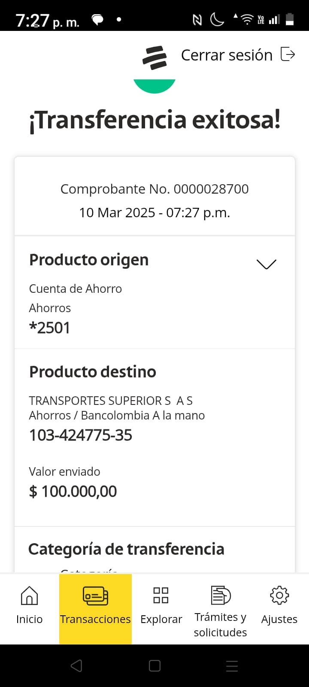Select the Inicio tab label
Image resolution: width=309 pixels, height=687 pixels.
pyautogui.click(x=29, y=619)
